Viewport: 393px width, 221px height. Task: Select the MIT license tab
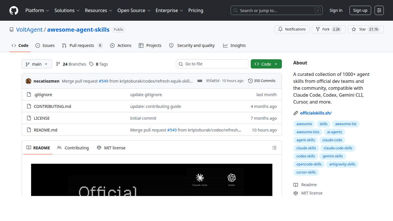coord(111,148)
